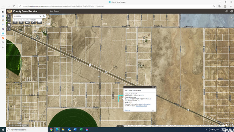The image size is (234, 132).
Task: Select the active teal globe sidebar icon
Action: click(x=3, y=33)
